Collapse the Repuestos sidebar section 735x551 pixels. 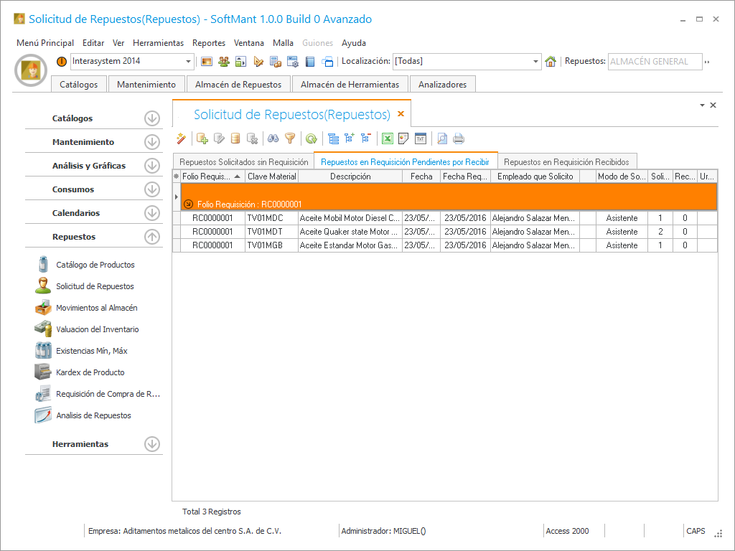pyautogui.click(x=151, y=237)
